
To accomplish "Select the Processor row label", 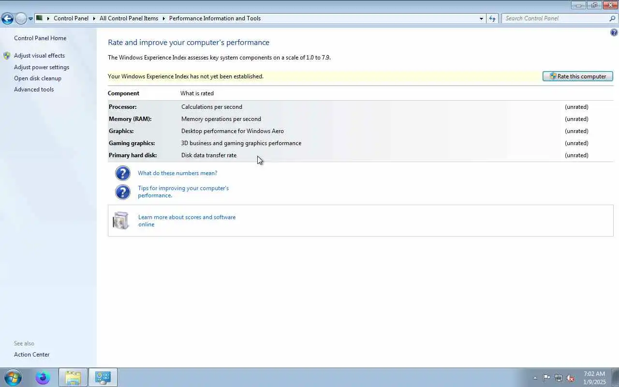I will pyautogui.click(x=123, y=107).
